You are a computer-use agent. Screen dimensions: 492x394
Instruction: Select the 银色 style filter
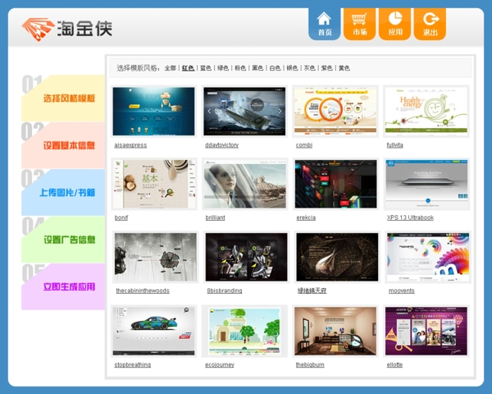click(x=292, y=68)
